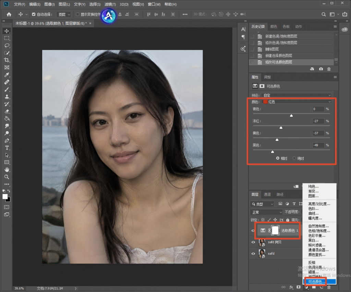
Task: Open the 颜色 红色 dropdown
Action: pos(296,102)
